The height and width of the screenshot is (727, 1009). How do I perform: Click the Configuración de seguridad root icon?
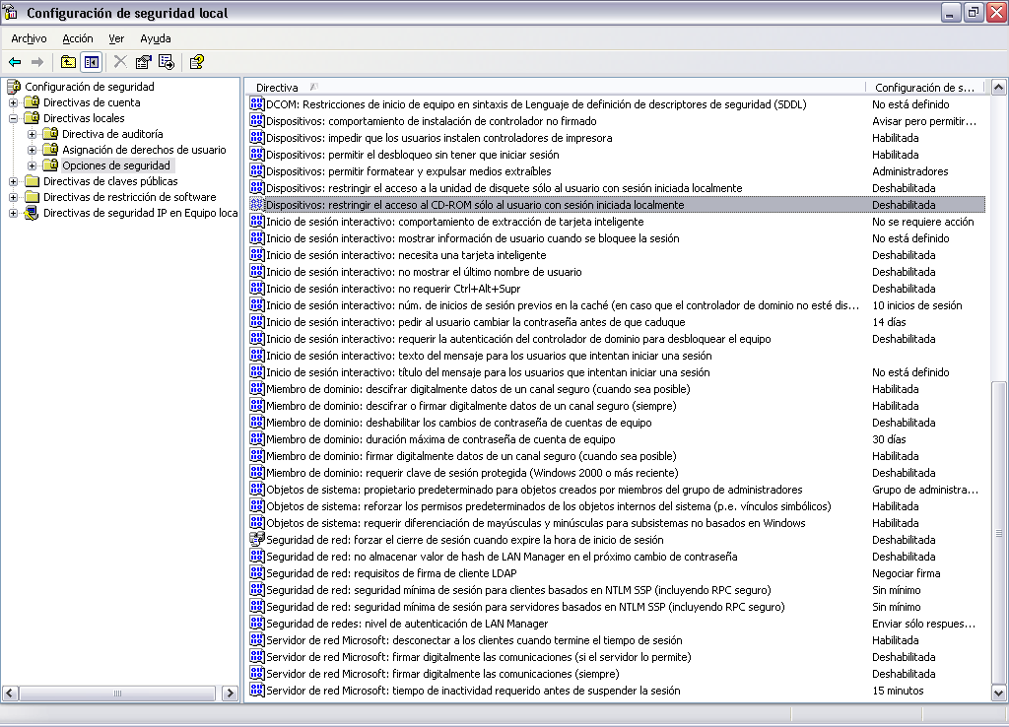click(14, 87)
